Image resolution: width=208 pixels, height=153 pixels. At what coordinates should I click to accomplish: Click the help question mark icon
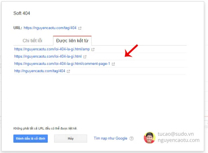[x=131, y=138]
